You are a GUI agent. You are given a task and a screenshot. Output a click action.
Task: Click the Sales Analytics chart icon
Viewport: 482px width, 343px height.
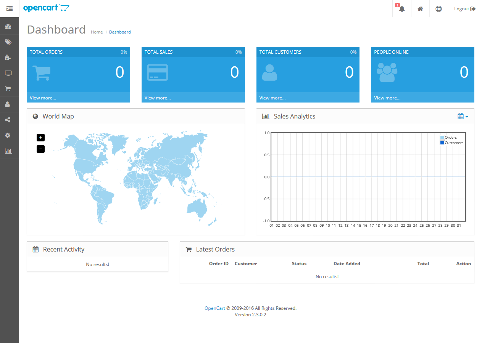click(266, 117)
